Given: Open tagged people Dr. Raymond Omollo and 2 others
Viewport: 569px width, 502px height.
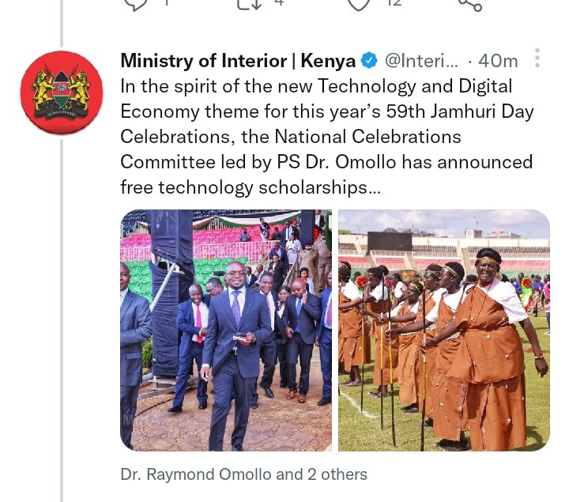Looking at the screenshot, I should pos(243,474).
